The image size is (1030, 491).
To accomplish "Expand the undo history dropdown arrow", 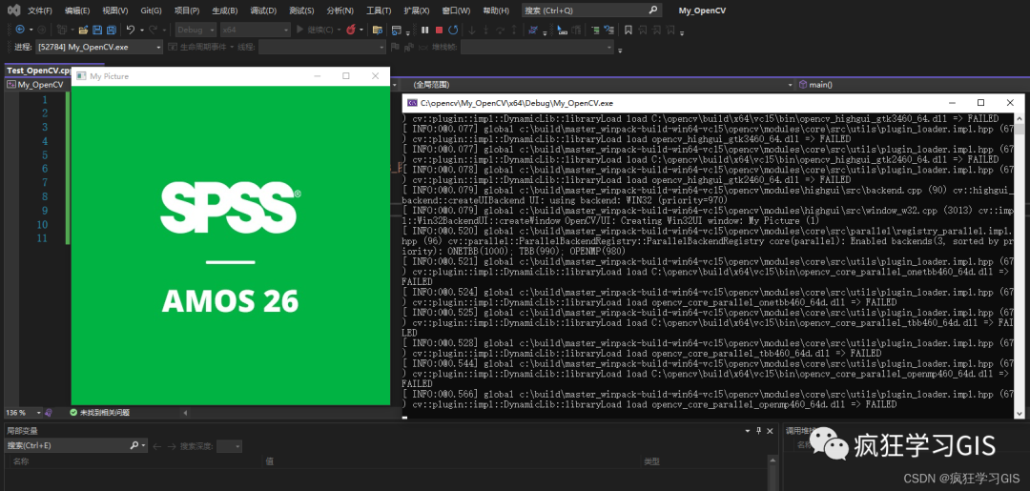I will click(142, 30).
